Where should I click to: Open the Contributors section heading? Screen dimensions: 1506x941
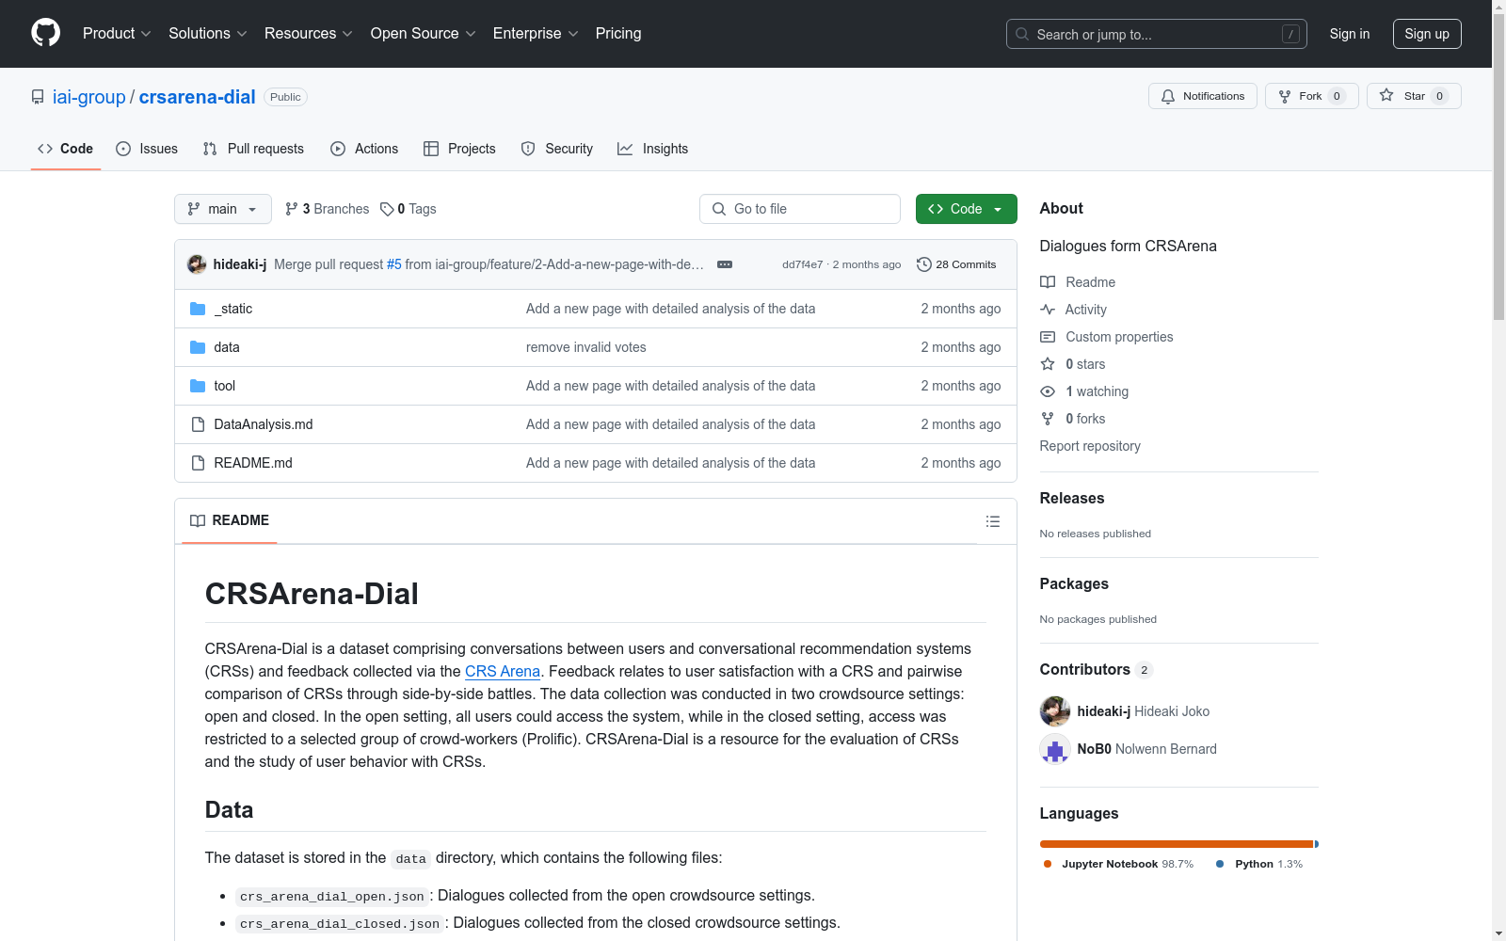click(x=1097, y=670)
